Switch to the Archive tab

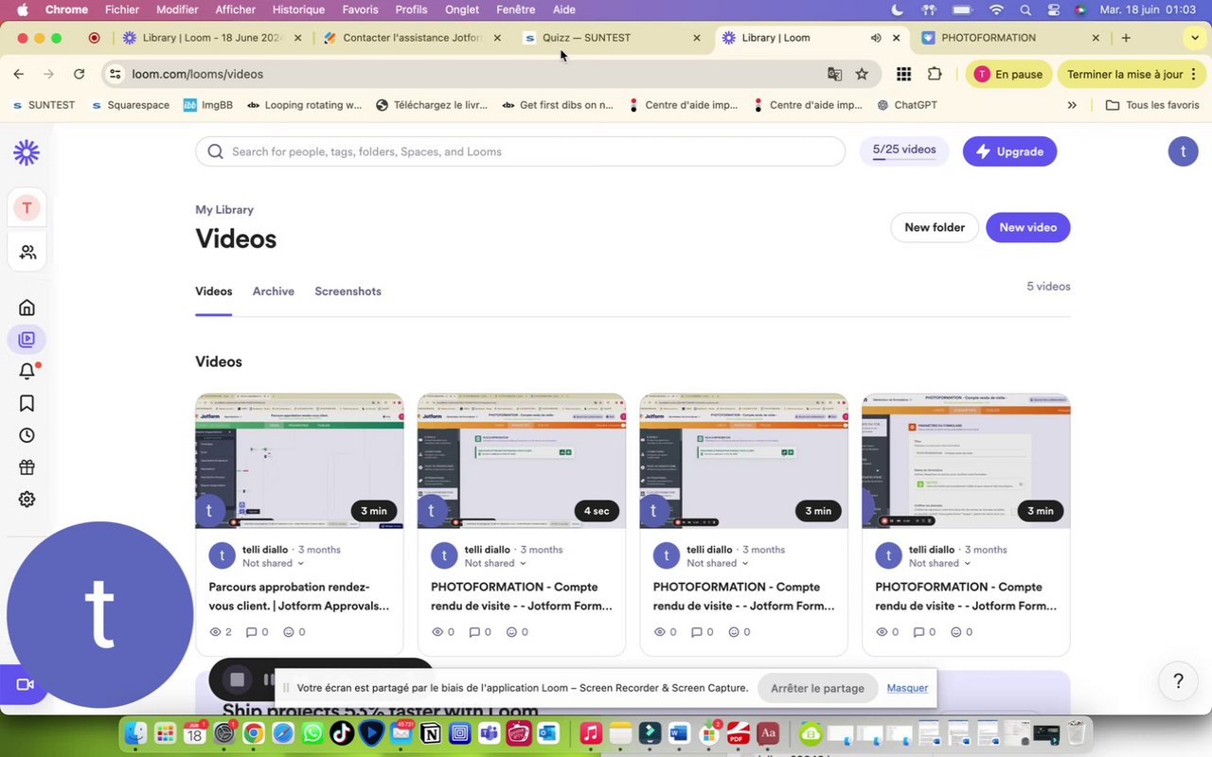pyautogui.click(x=274, y=291)
